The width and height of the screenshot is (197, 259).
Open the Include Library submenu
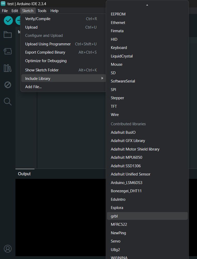(64, 78)
